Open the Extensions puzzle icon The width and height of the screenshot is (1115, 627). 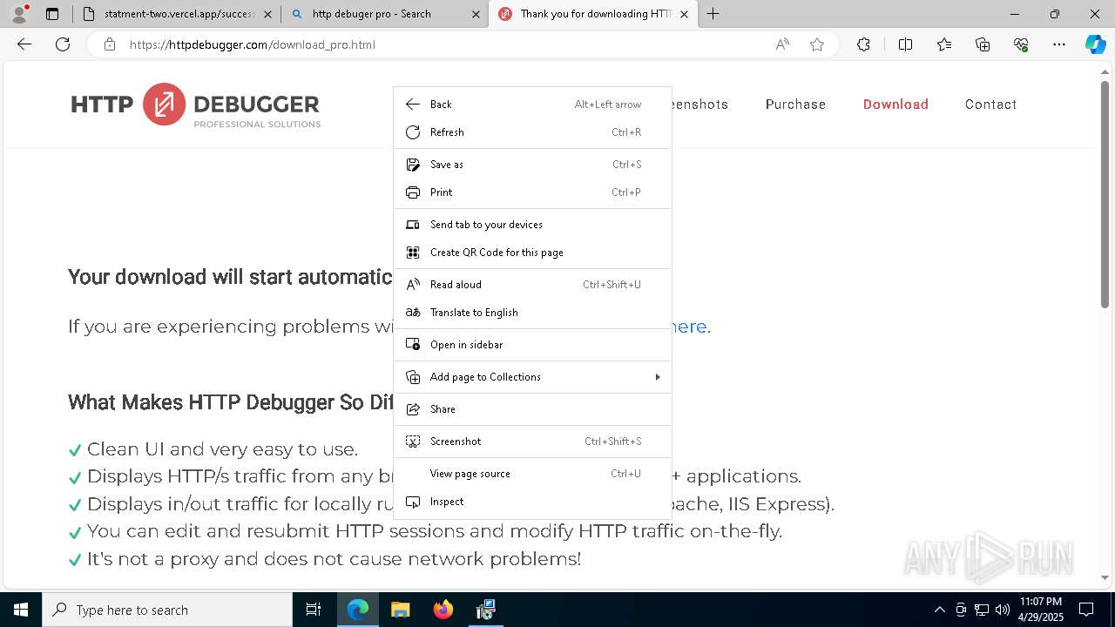(x=863, y=44)
